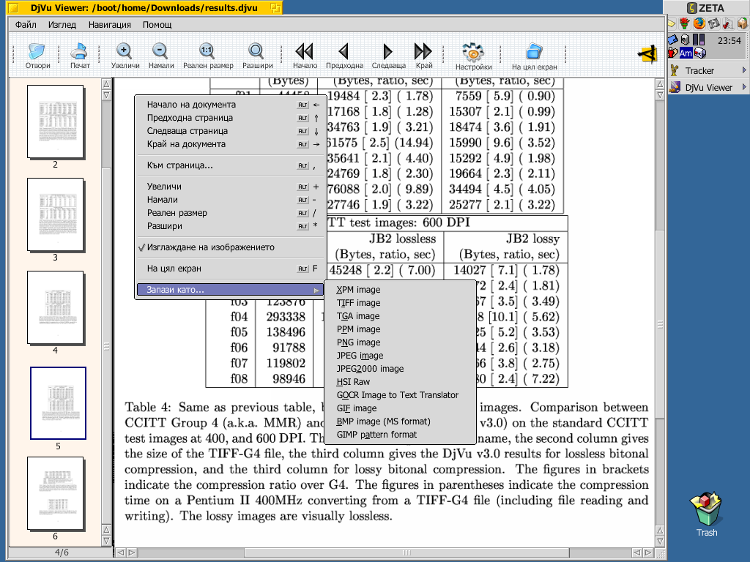Save as PNG image
Viewport: 750px width, 562px height.
[400, 342]
